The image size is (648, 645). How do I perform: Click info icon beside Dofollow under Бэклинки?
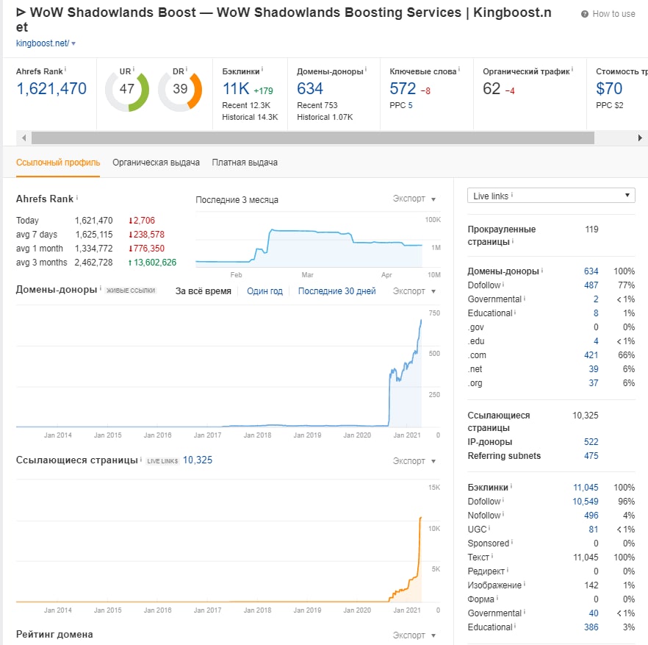503,500
